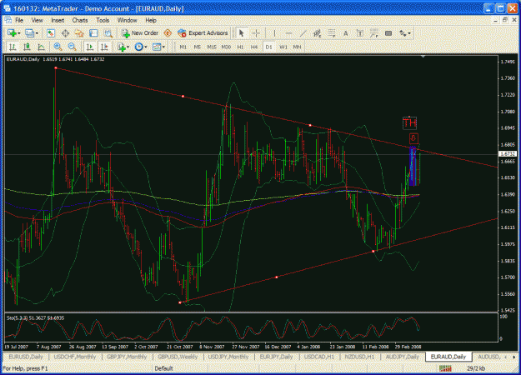Draw a horizontal line tool
The width and height of the screenshot is (521, 375).
pos(288,33)
